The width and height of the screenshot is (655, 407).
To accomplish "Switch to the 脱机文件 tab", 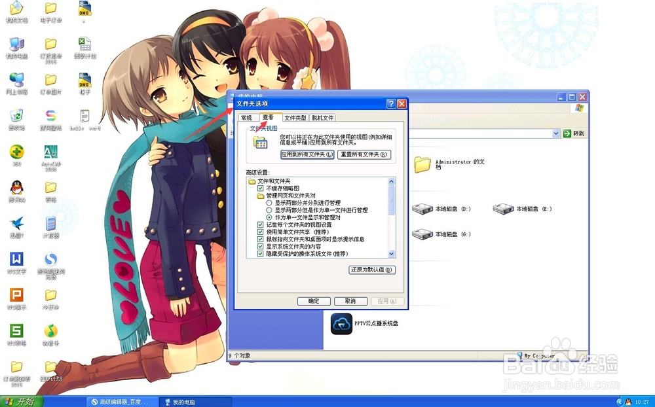I will tap(323, 118).
